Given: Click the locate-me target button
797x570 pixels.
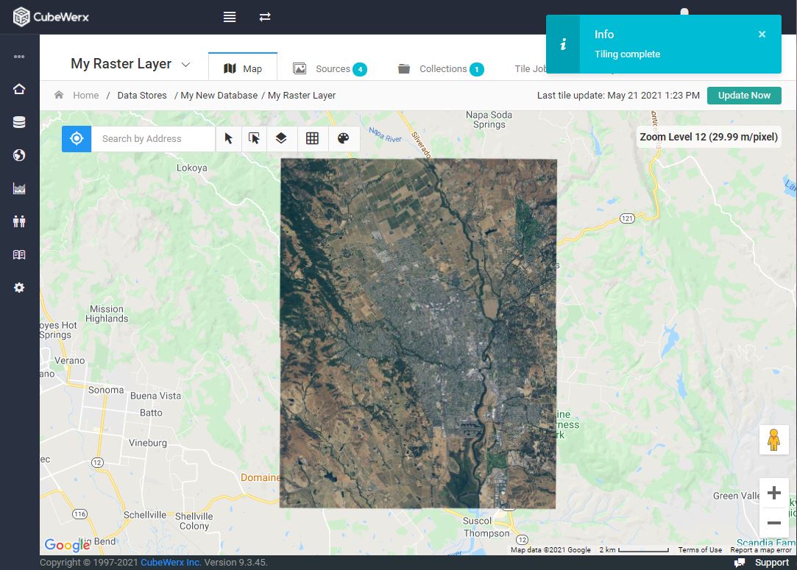Looking at the screenshot, I should coord(77,139).
